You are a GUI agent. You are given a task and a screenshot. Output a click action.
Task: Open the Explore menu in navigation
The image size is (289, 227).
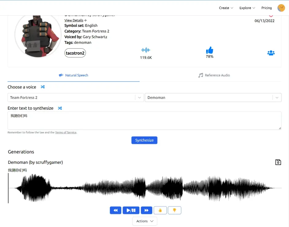pyautogui.click(x=247, y=8)
